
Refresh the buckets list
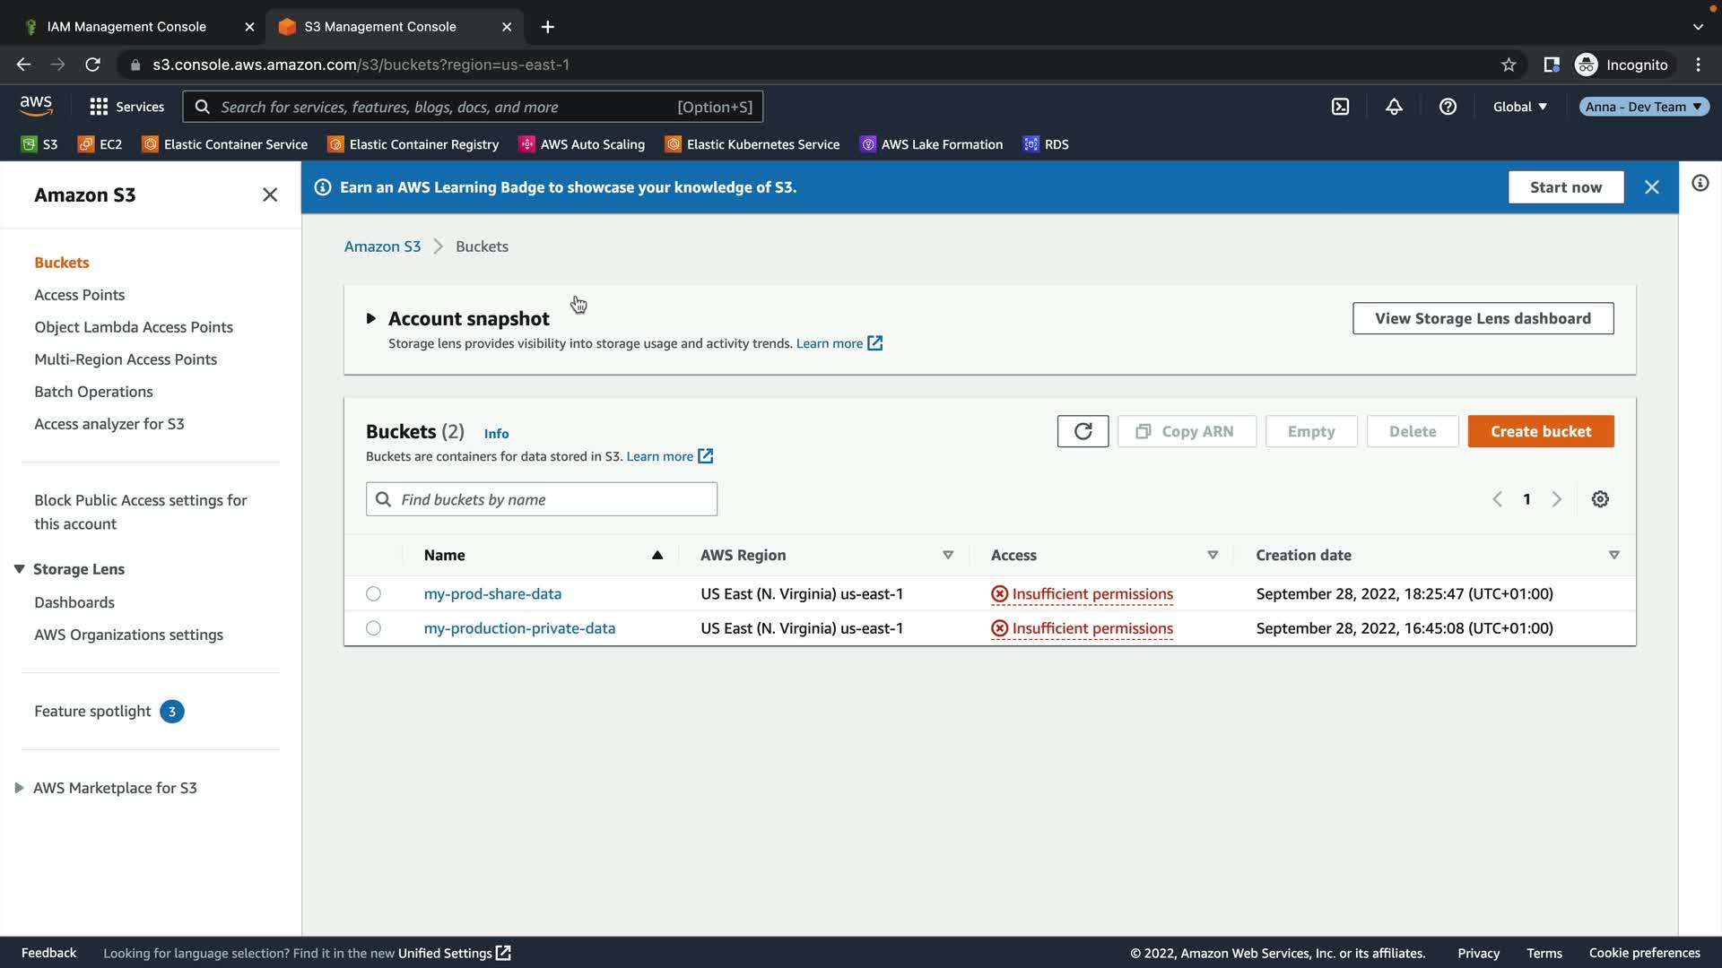coord(1083,431)
